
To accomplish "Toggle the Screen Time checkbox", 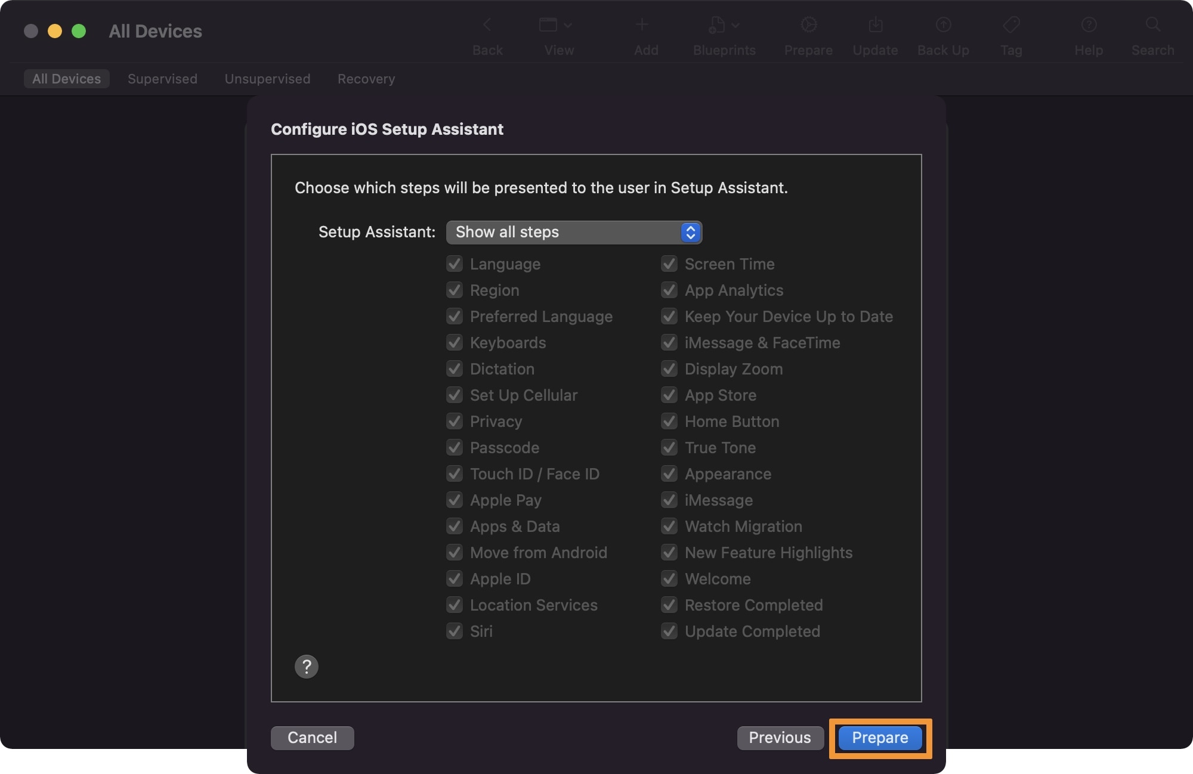I will coord(669,264).
